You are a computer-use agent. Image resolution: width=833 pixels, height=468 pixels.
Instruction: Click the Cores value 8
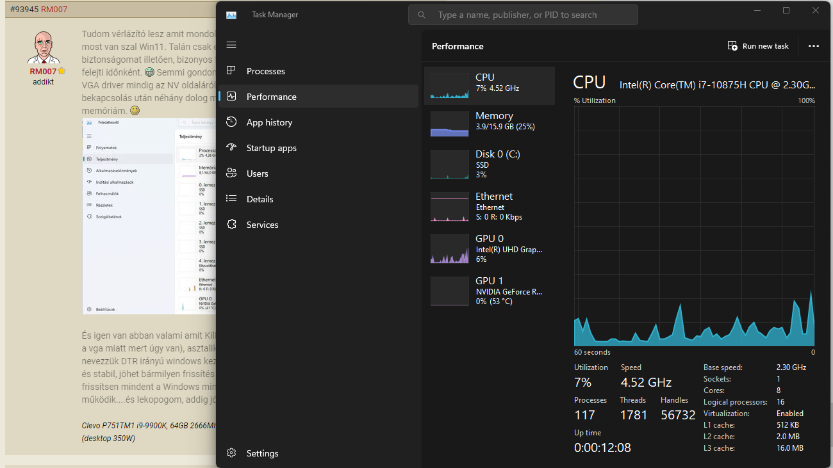[779, 391]
